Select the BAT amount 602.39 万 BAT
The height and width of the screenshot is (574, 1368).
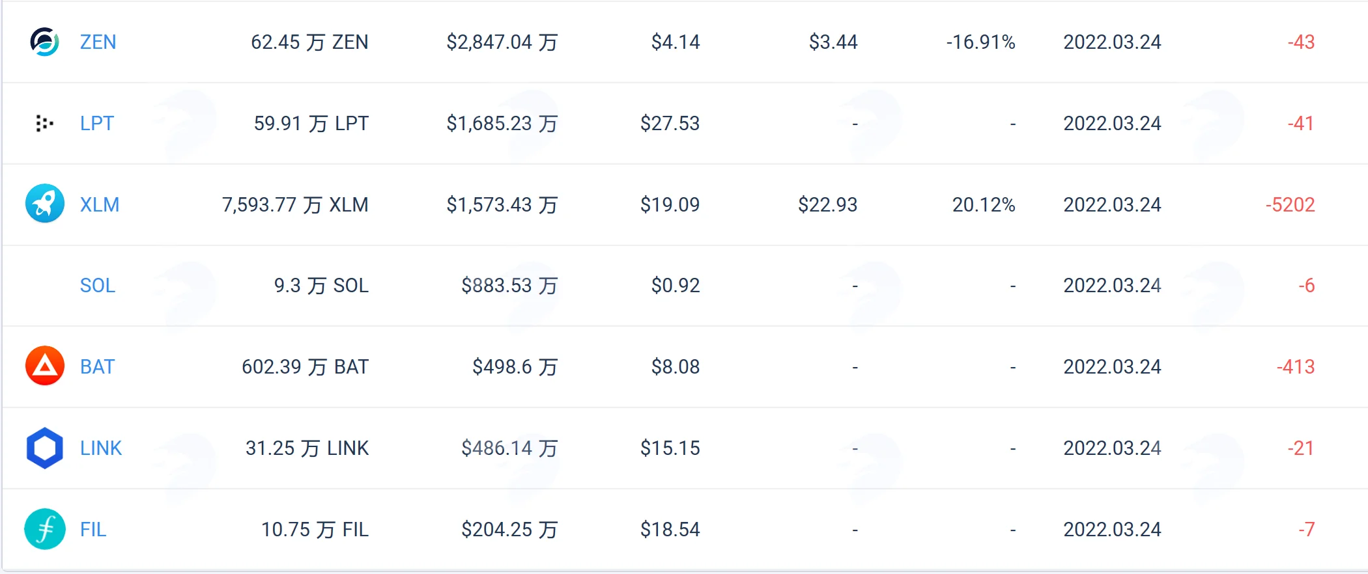click(x=305, y=366)
